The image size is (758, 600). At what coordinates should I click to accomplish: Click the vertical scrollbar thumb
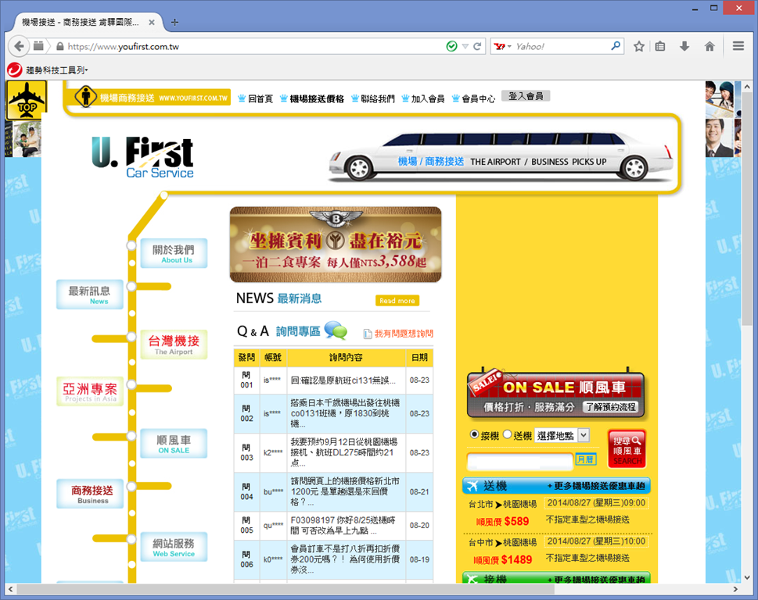(x=747, y=210)
